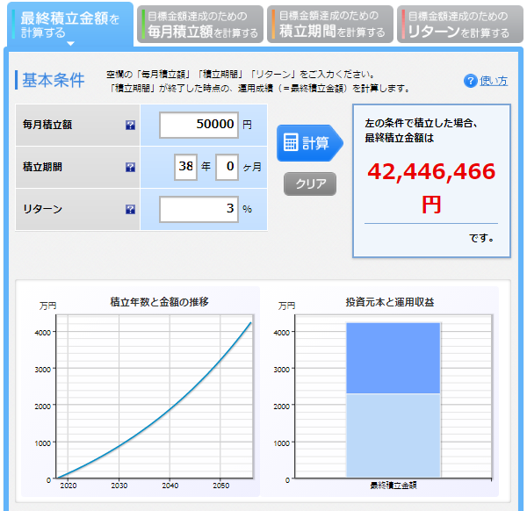Image resolution: width=527 pixels, height=511 pixels.
Task: Click the 毎月積立額 row label
Action: tap(47, 125)
